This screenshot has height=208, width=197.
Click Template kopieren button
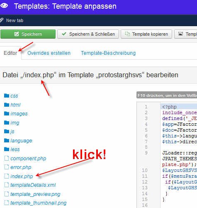pos(146,34)
